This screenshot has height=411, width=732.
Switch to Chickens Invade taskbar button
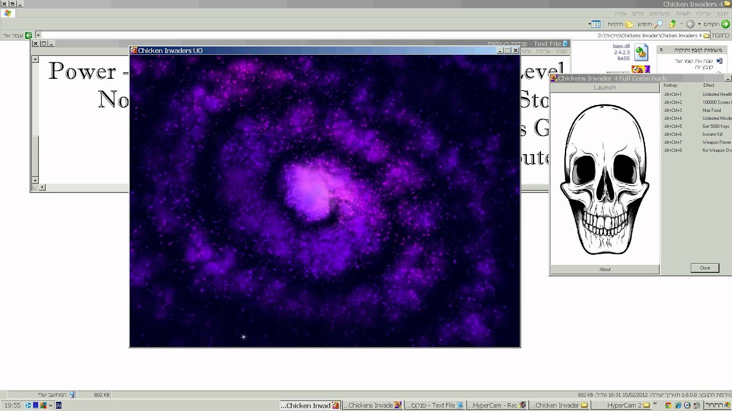click(372, 405)
